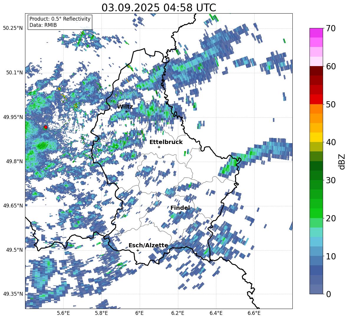The image size is (349, 319).
Task: Click the 0 value on the colorbar
Action: 329,294
